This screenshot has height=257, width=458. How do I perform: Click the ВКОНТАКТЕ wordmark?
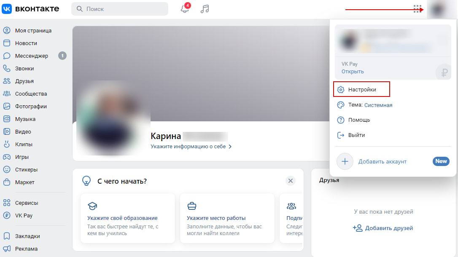click(37, 9)
